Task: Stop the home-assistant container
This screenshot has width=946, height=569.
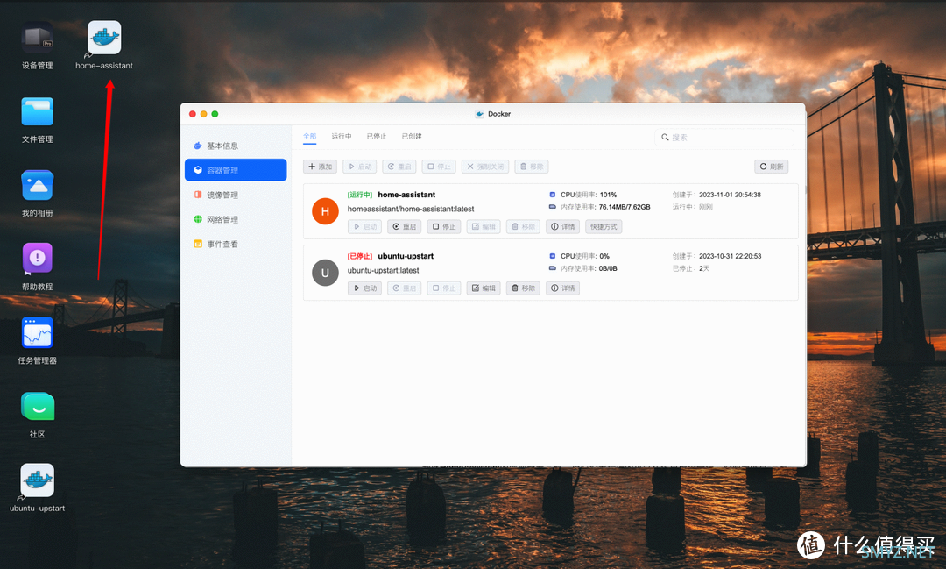Action: 444,226
